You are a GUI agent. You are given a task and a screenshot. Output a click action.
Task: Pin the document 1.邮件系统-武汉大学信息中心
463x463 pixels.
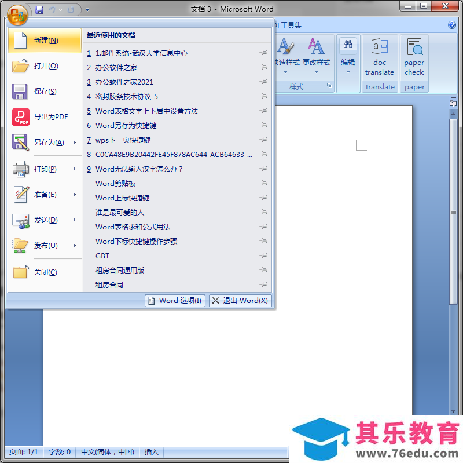click(x=263, y=53)
